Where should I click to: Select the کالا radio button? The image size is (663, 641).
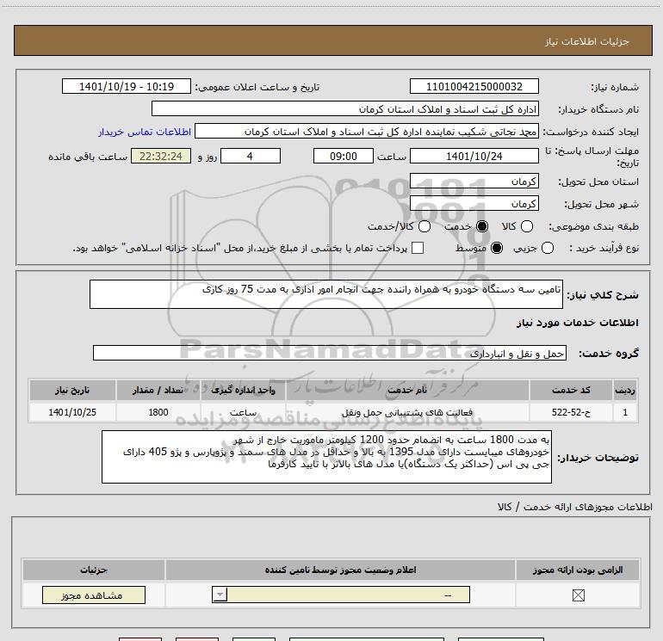[527, 226]
